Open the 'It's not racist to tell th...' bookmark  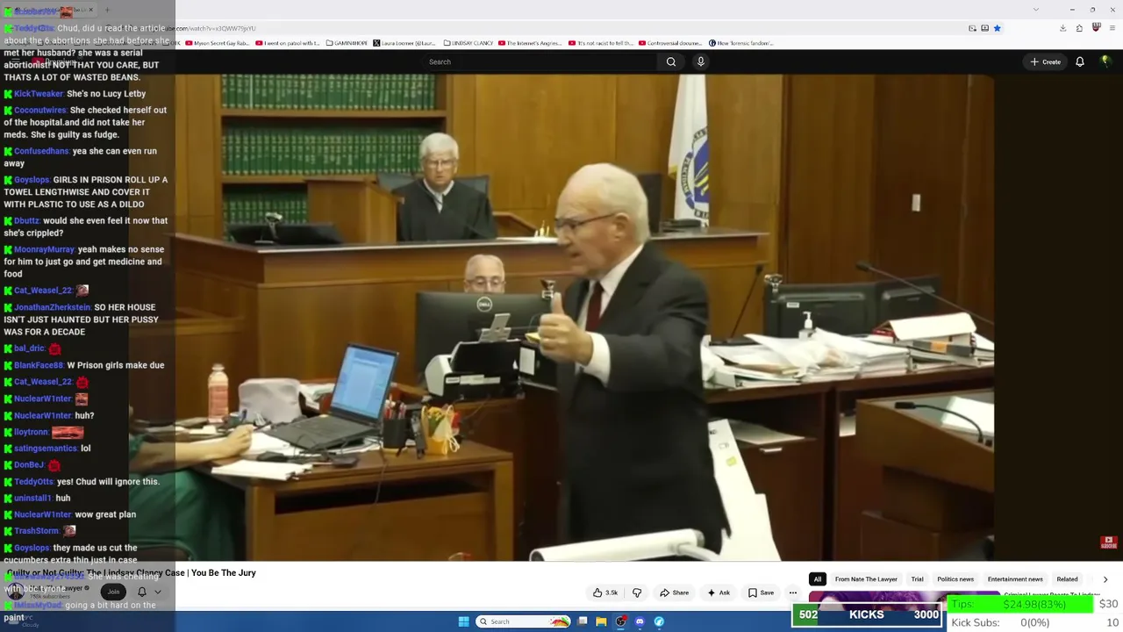click(601, 43)
